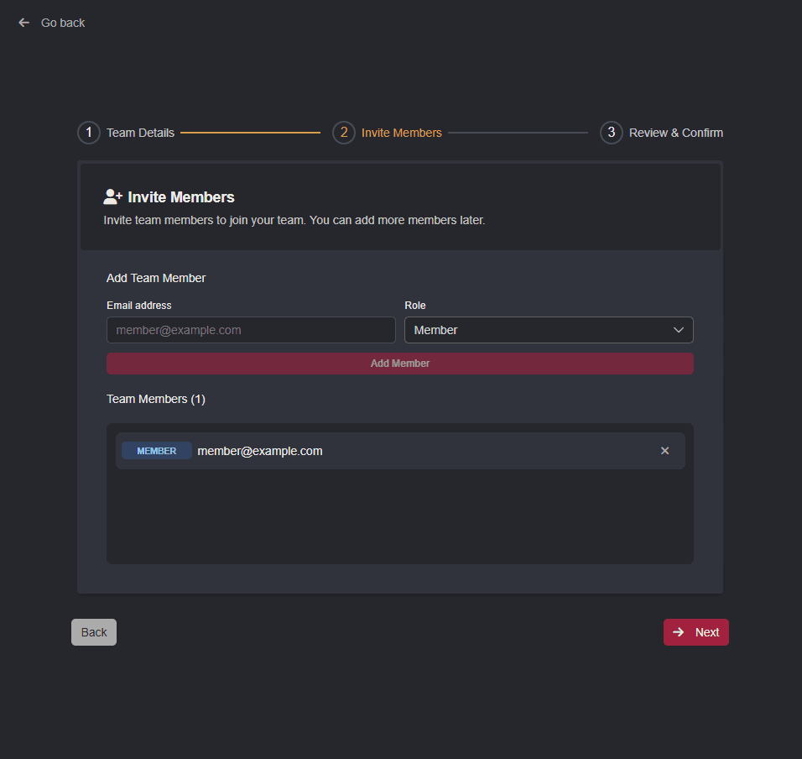Select the Team Details step label
Viewport: 802px width, 759px height.
(140, 133)
